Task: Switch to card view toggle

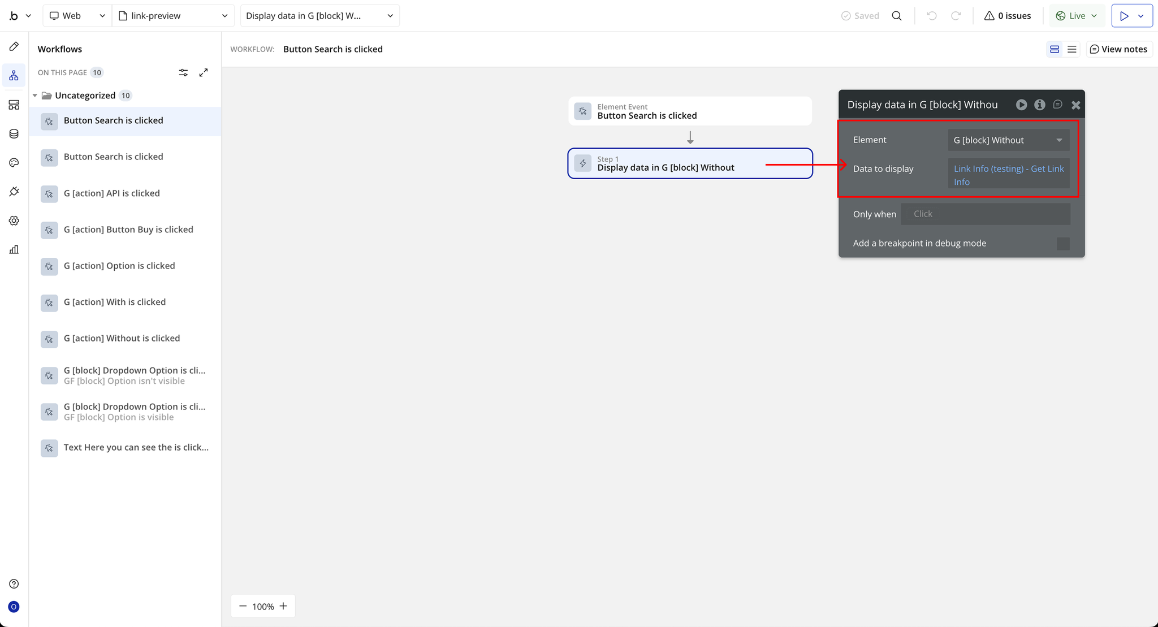Action: tap(1055, 49)
